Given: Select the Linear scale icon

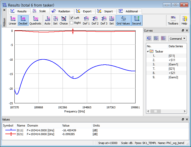Looking at the screenshot, I should [12, 20].
